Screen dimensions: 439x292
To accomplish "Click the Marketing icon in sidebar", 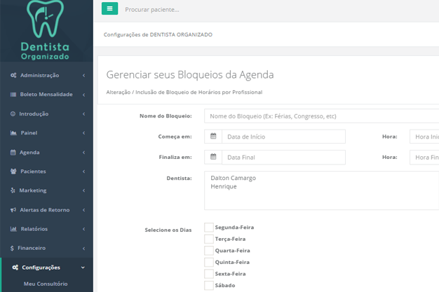I will click(13, 190).
